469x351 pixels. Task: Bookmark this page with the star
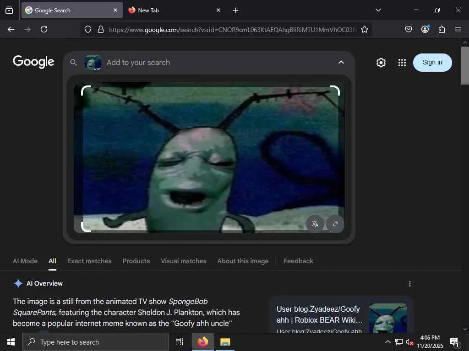pyautogui.click(x=364, y=29)
